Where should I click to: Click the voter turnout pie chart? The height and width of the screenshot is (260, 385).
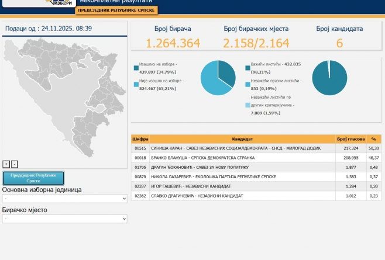[x=218, y=78]
